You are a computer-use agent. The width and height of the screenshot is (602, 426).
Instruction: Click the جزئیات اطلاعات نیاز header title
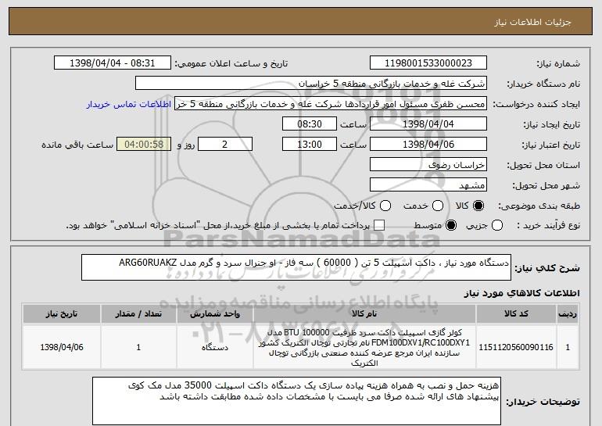tap(532, 22)
